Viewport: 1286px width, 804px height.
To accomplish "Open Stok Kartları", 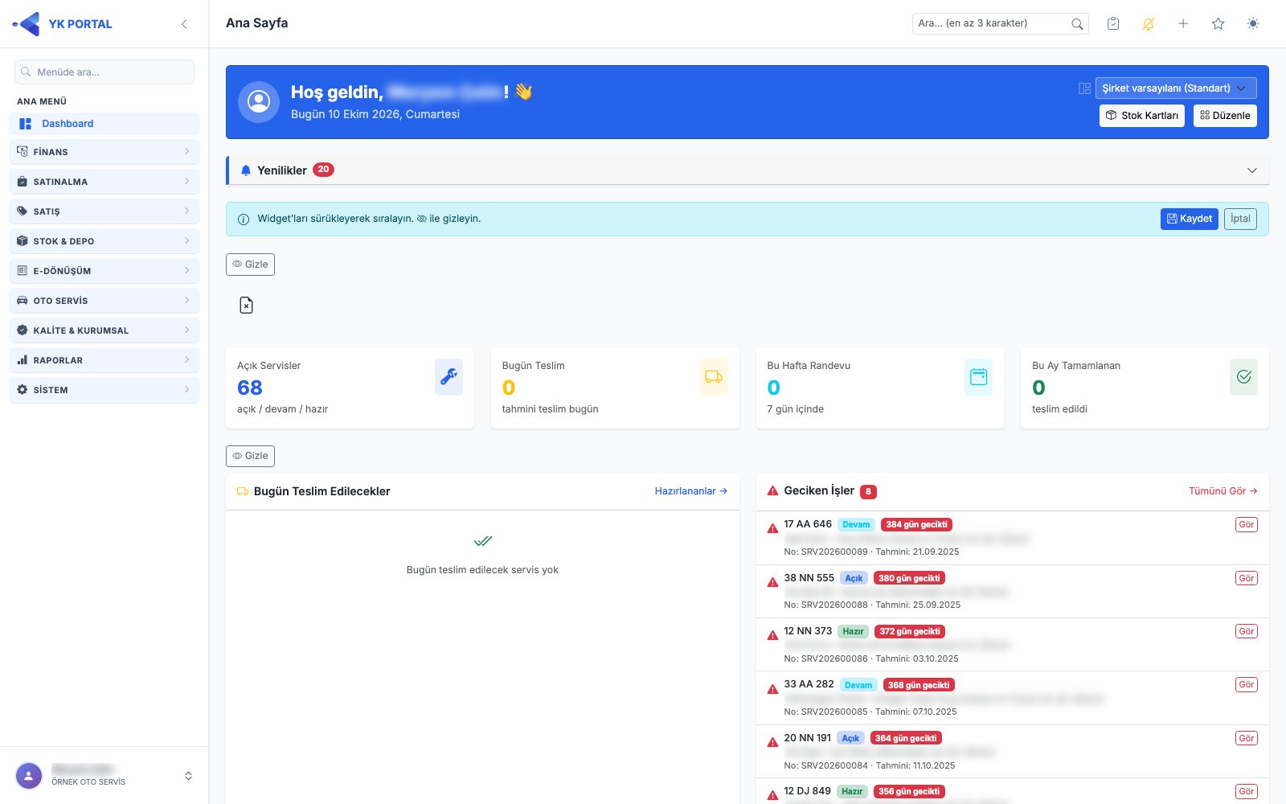I will pyautogui.click(x=1142, y=116).
